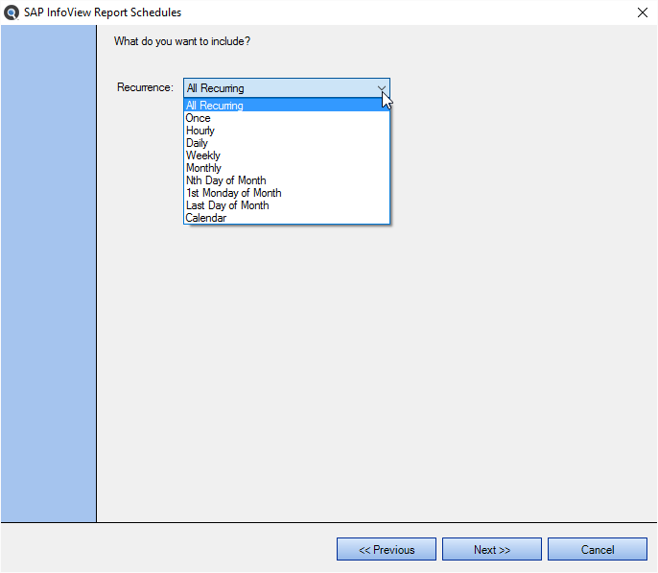Click the Recurrence label text

(x=145, y=87)
